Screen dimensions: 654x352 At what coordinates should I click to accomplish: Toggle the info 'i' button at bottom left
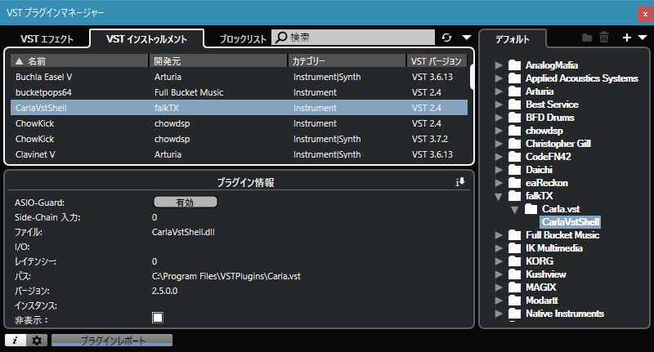click(16, 341)
